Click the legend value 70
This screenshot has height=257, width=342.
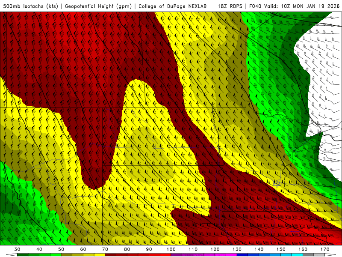coord(105,249)
